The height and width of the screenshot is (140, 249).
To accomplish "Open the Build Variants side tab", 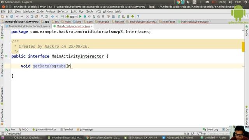I will tap(2, 96).
